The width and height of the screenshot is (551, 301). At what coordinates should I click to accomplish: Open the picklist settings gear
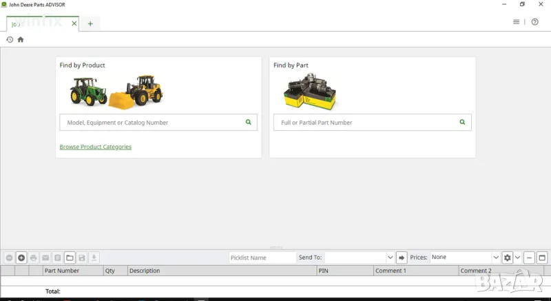tap(508, 258)
